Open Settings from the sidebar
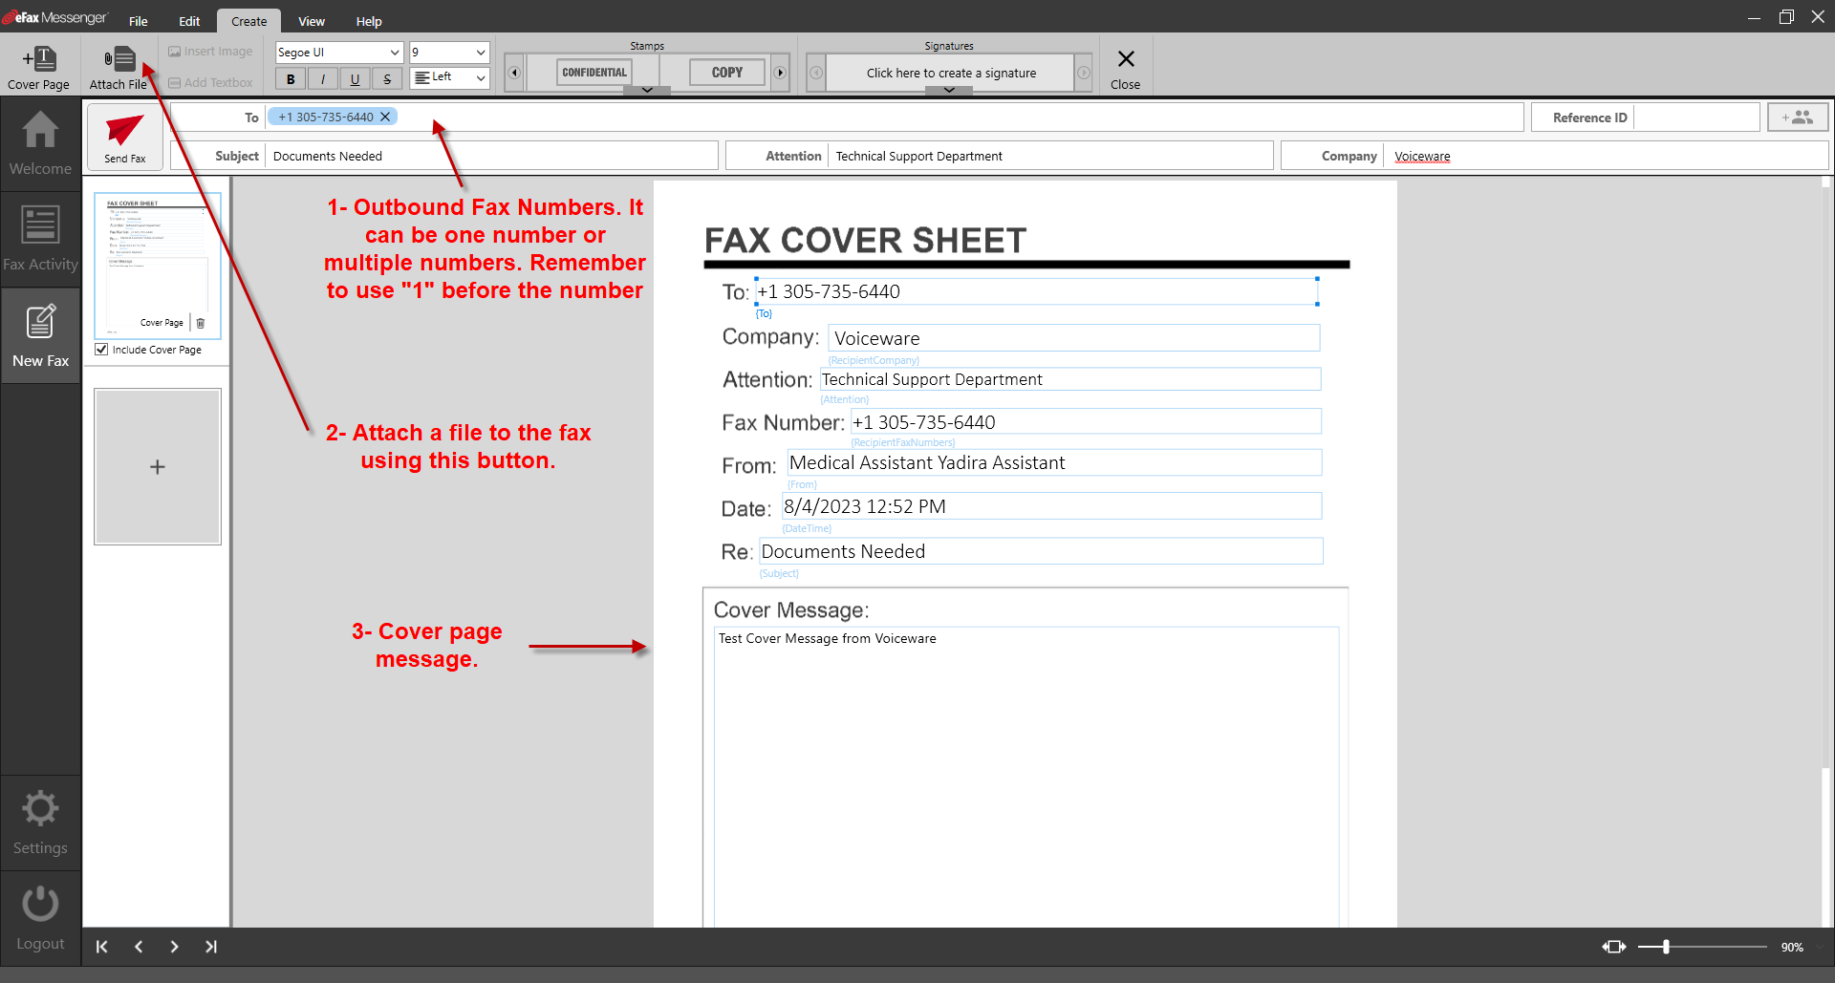Image resolution: width=1835 pixels, height=983 pixels. (40, 823)
